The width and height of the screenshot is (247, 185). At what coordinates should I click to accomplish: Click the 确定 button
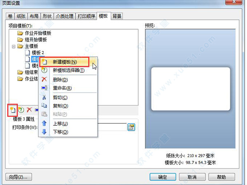coord(163,177)
